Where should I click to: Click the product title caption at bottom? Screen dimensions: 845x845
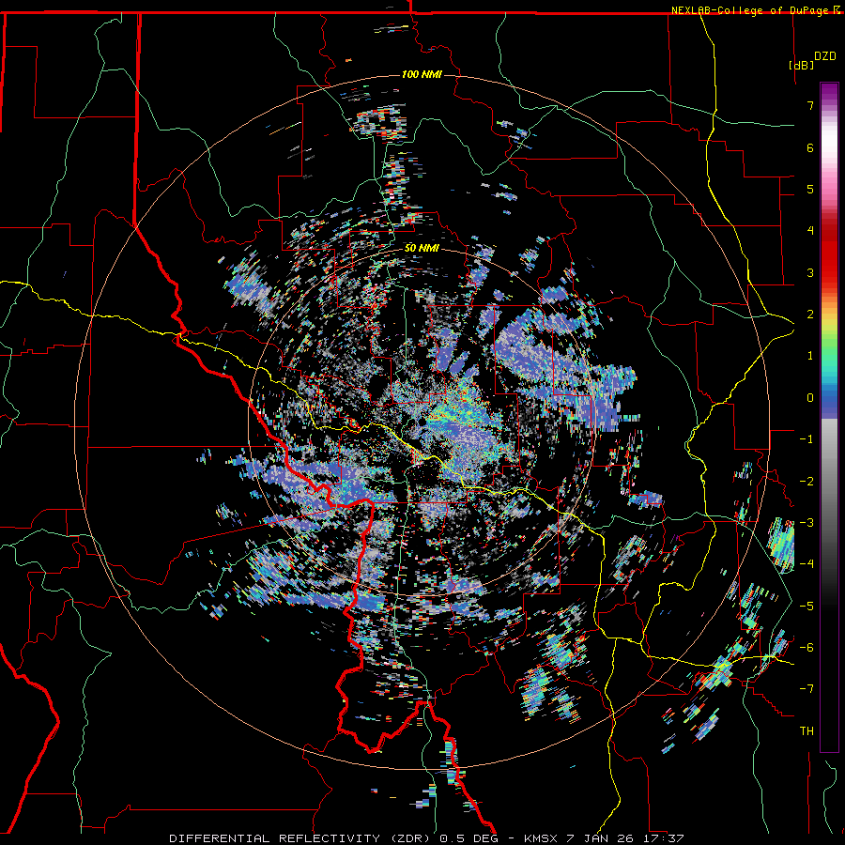coord(427,838)
